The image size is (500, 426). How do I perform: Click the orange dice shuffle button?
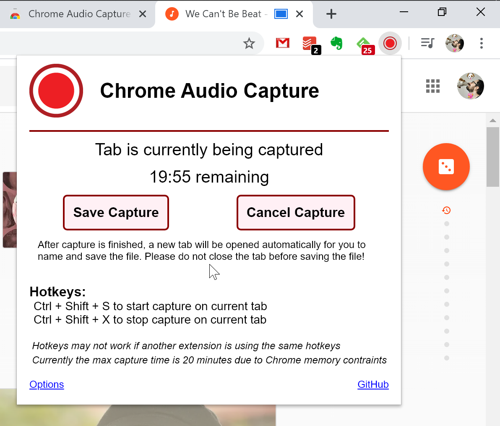pyautogui.click(x=446, y=167)
